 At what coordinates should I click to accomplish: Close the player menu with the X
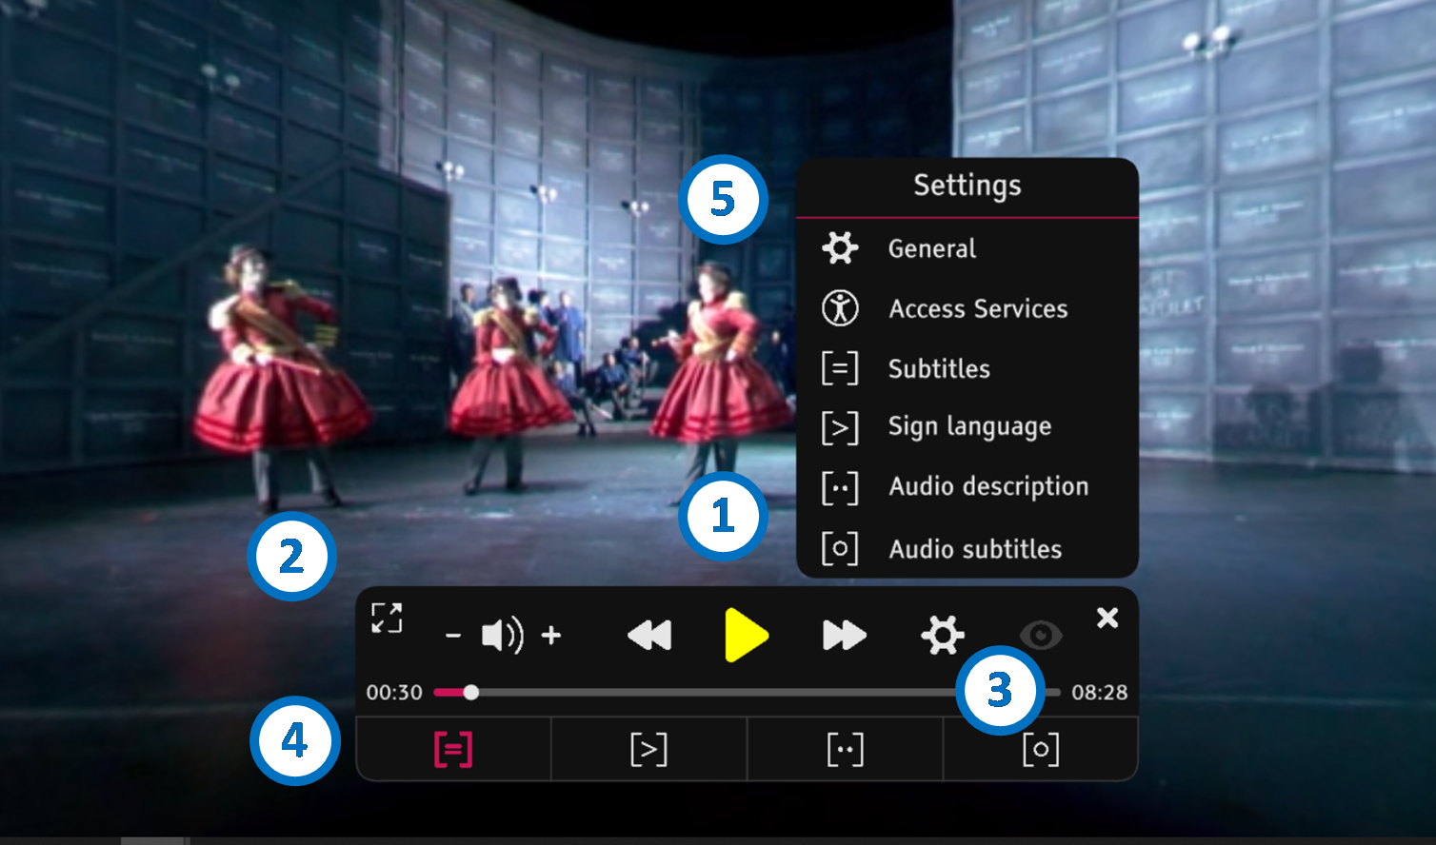(1107, 619)
